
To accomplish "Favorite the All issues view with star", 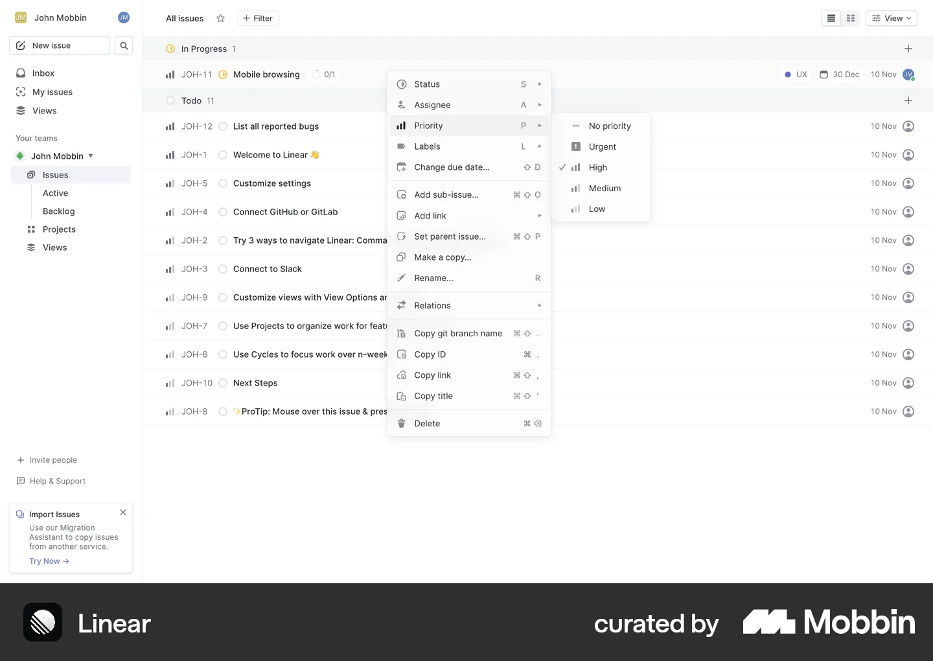I will (x=220, y=18).
